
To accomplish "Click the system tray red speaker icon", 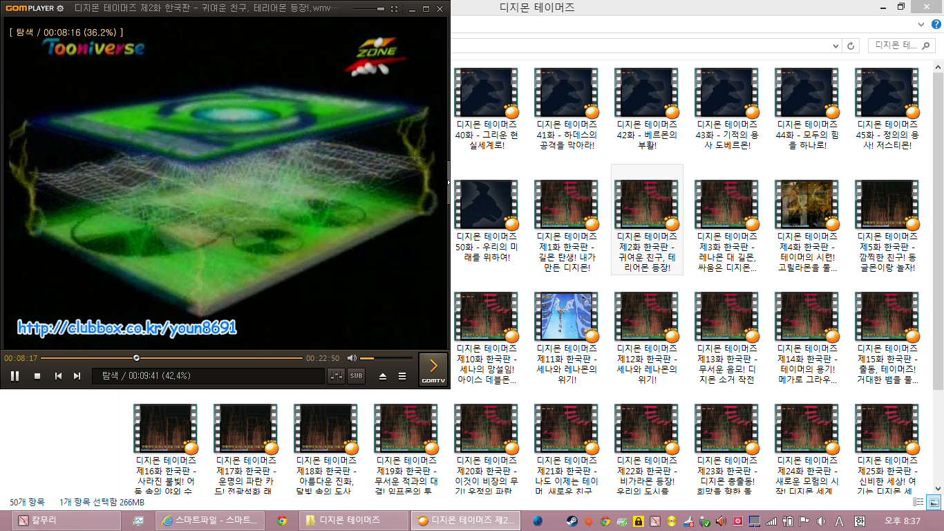I will tap(721, 521).
